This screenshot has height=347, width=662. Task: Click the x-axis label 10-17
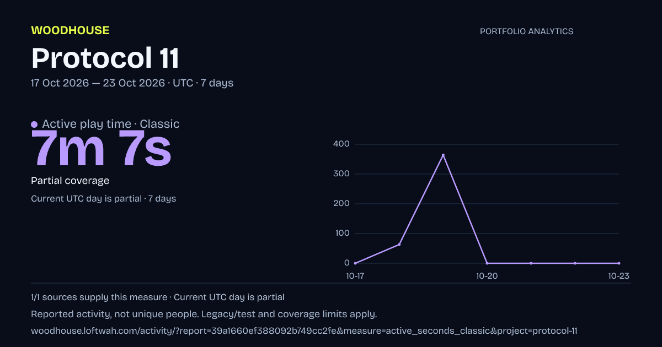point(355,276)
